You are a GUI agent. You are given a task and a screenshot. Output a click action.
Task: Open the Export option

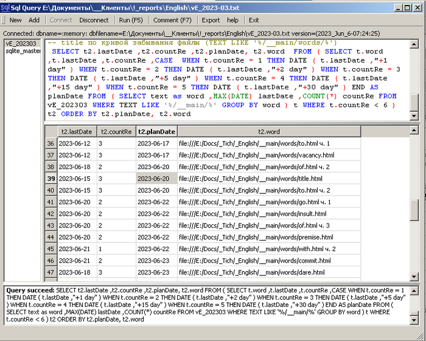point(211,20)
